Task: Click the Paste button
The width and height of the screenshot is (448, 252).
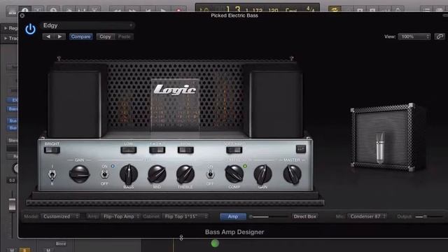Action: [124, 36]
